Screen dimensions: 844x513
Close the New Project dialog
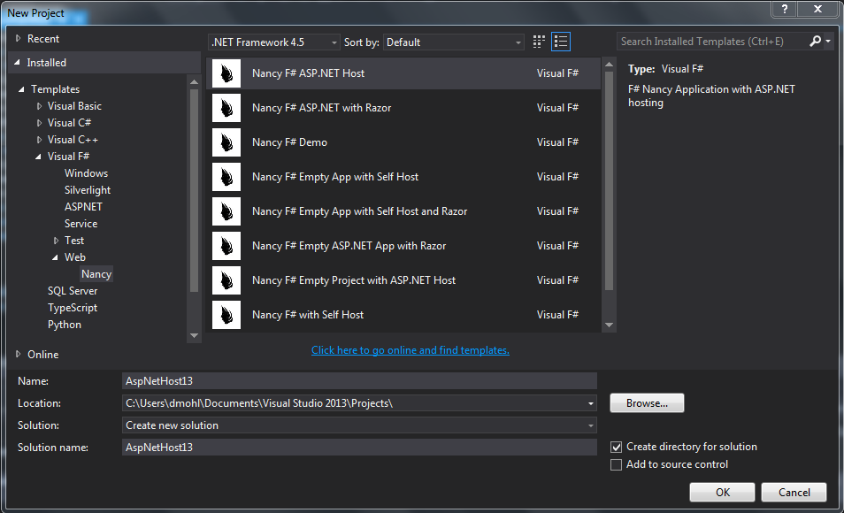pyautogui.click(x=818, y=9)
